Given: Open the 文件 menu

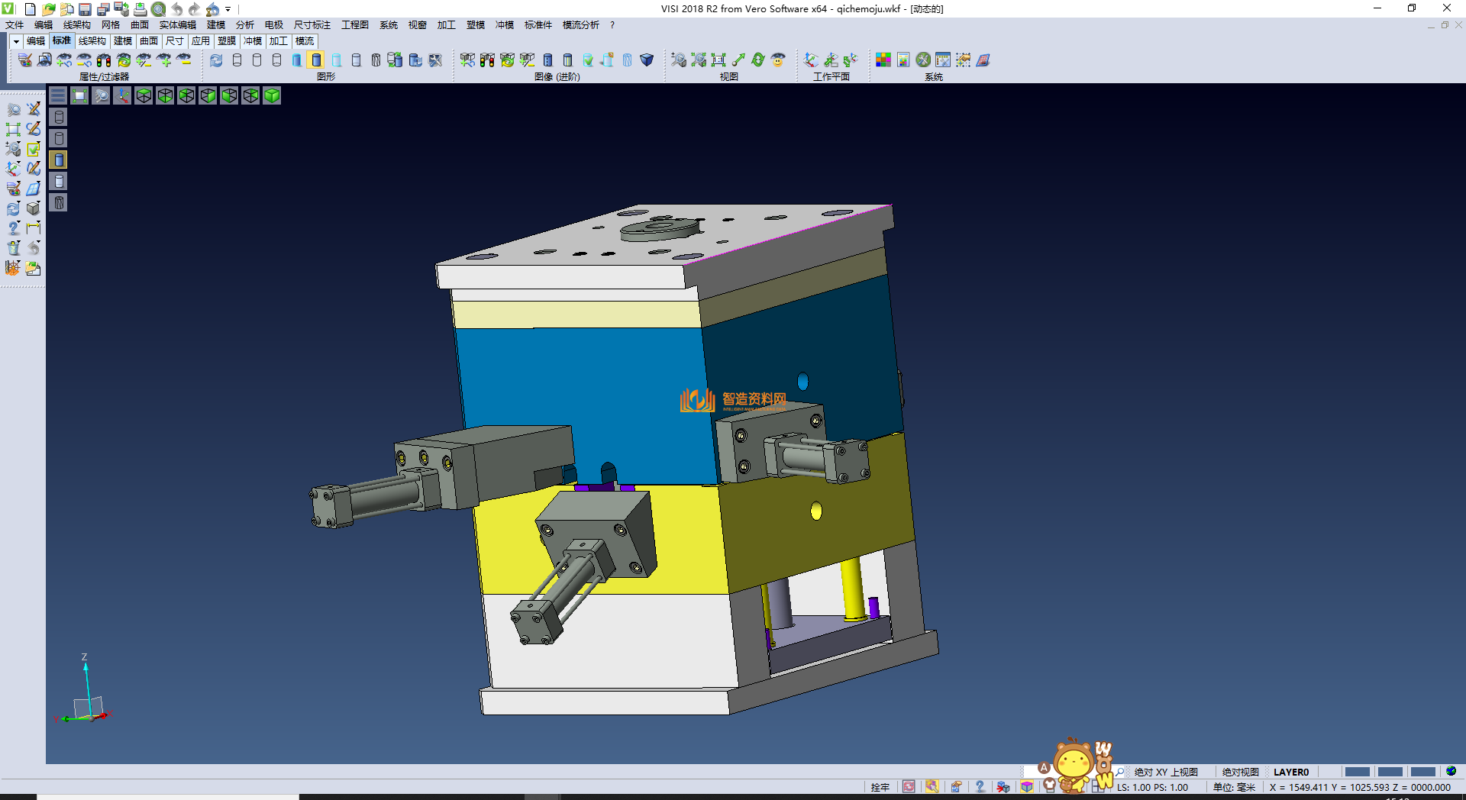Looking at the screenshot, I should [15, 25].
